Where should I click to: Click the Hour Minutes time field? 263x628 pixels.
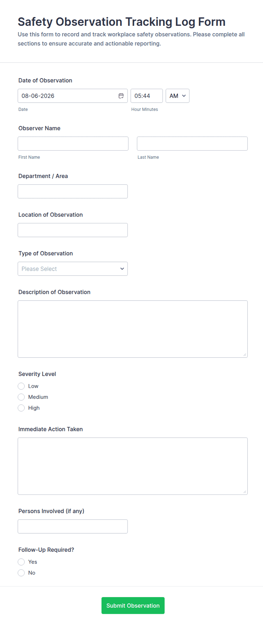tap(146, 96)
